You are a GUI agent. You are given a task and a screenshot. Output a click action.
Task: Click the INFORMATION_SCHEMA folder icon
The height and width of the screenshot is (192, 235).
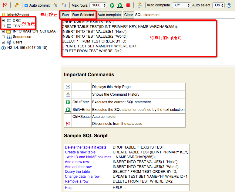tap(9, 31)
